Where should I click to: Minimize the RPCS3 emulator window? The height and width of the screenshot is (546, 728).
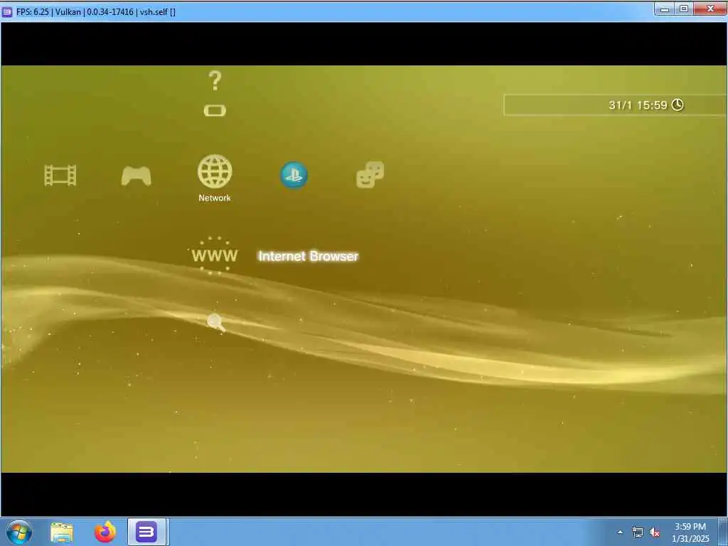click(665, 9)
